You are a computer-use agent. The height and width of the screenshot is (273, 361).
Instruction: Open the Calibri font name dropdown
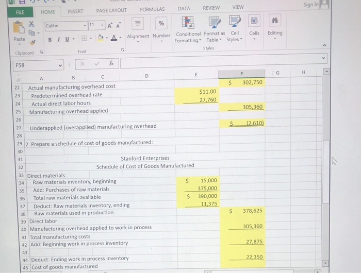pyautogui.click(x=85, y=26)
